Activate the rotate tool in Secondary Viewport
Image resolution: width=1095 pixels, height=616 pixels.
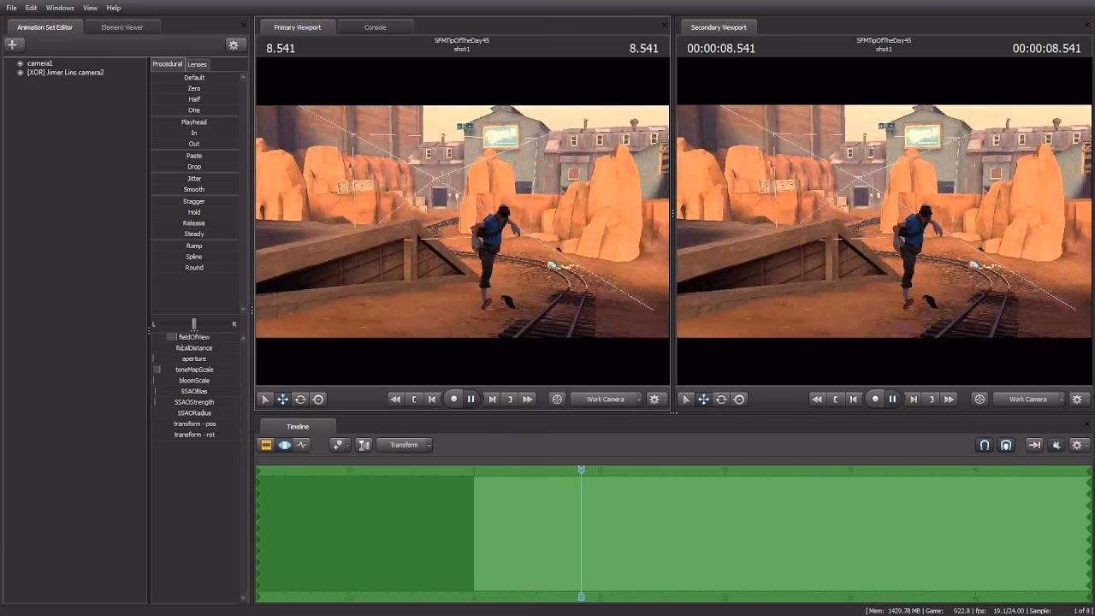[721, 399]
